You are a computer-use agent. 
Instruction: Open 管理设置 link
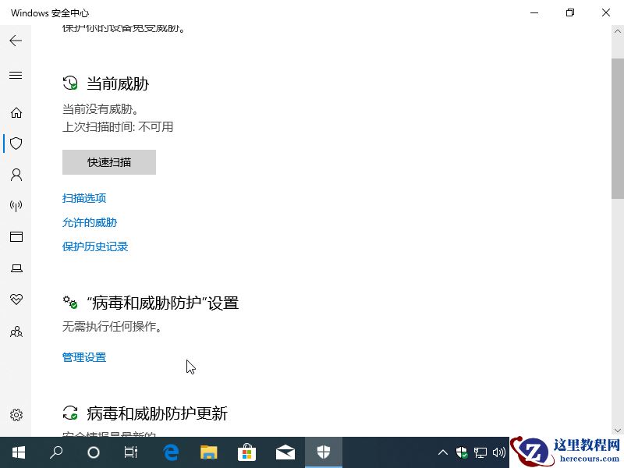click(83, 357)
